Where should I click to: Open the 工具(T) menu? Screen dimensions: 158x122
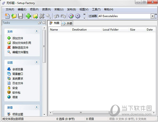point(96,10)
